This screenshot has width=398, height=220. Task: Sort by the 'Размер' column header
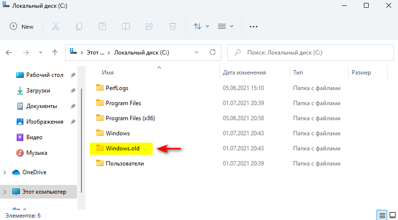(361, 73)
